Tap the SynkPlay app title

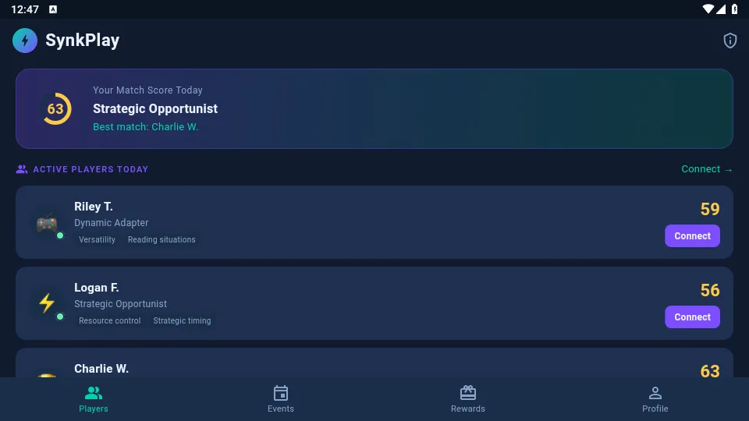coord(82,41)
